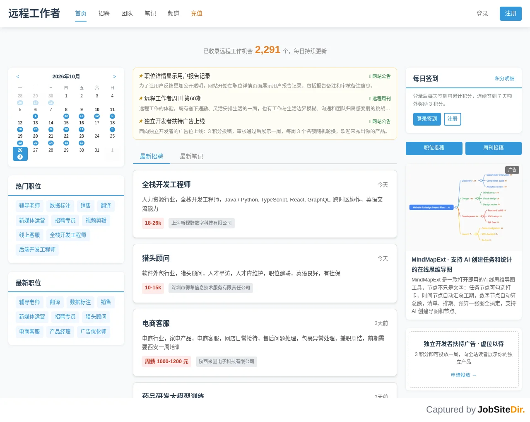Image resolution: width=530 pixels, height=422 pixels.
Task: Switch to the 最新笔记 tab
Action: coord(191,156)
